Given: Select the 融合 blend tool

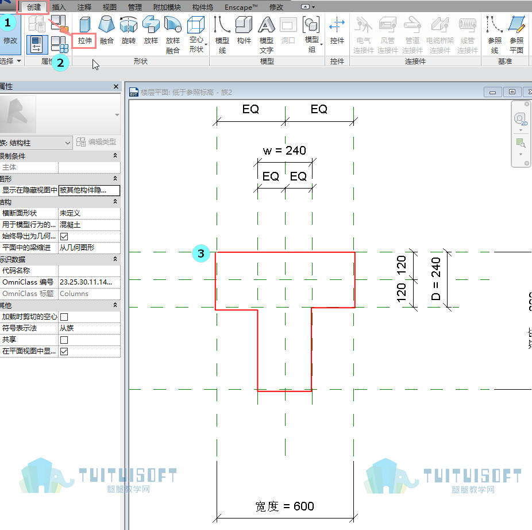Looking at the screenshot, I should (106, 31).
